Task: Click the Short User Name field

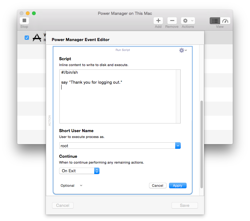Action: tap(117, 146)
